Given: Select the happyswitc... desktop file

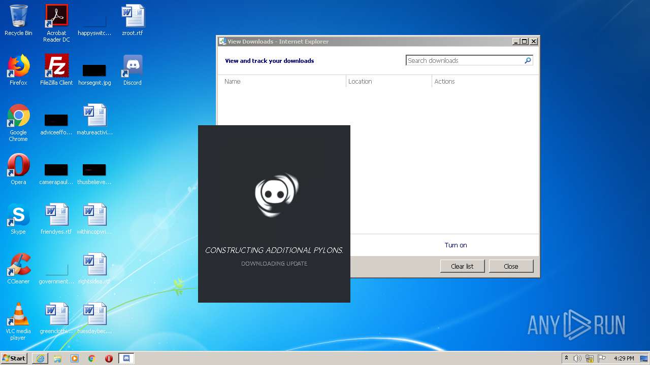Looking at the screenshot, I should (x=94, y=24).
